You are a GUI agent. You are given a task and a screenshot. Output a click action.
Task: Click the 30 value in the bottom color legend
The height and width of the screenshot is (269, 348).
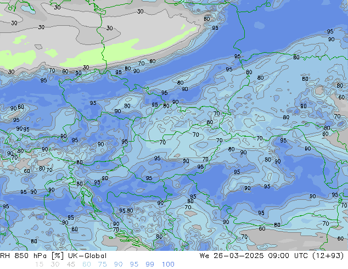(x=55, y=265)
